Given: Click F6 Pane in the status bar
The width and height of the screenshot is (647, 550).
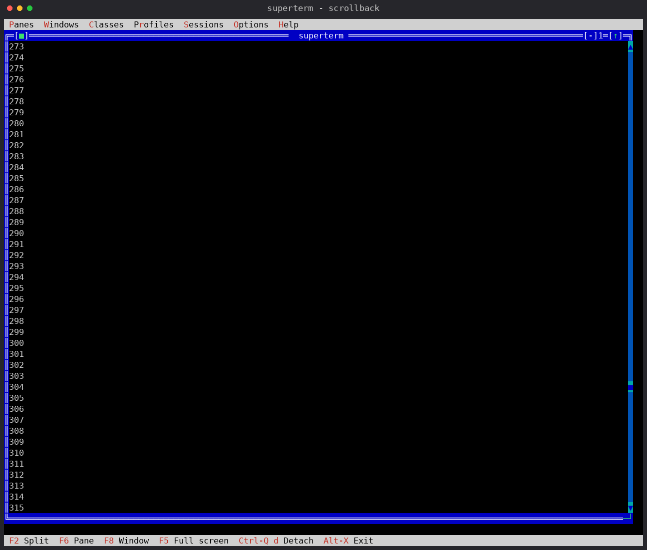Looking at the screenshot, I should [x=76, y=541].
